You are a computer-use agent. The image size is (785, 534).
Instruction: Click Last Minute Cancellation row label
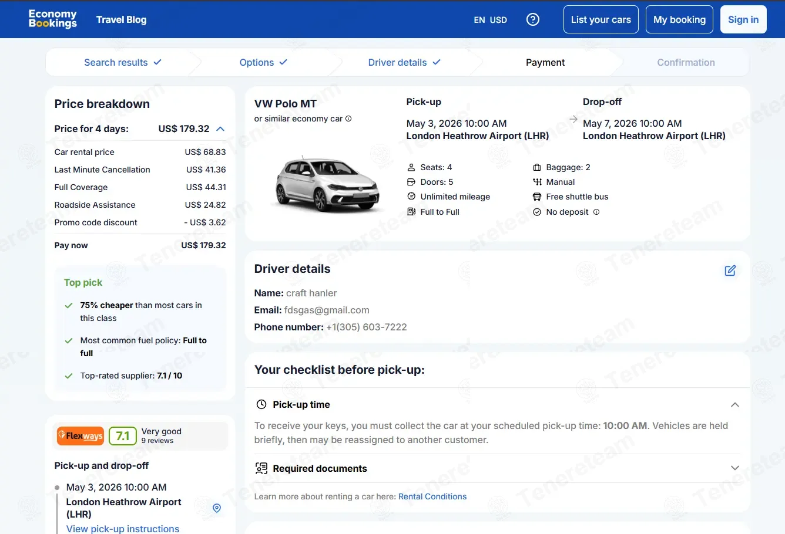(102, 170)
